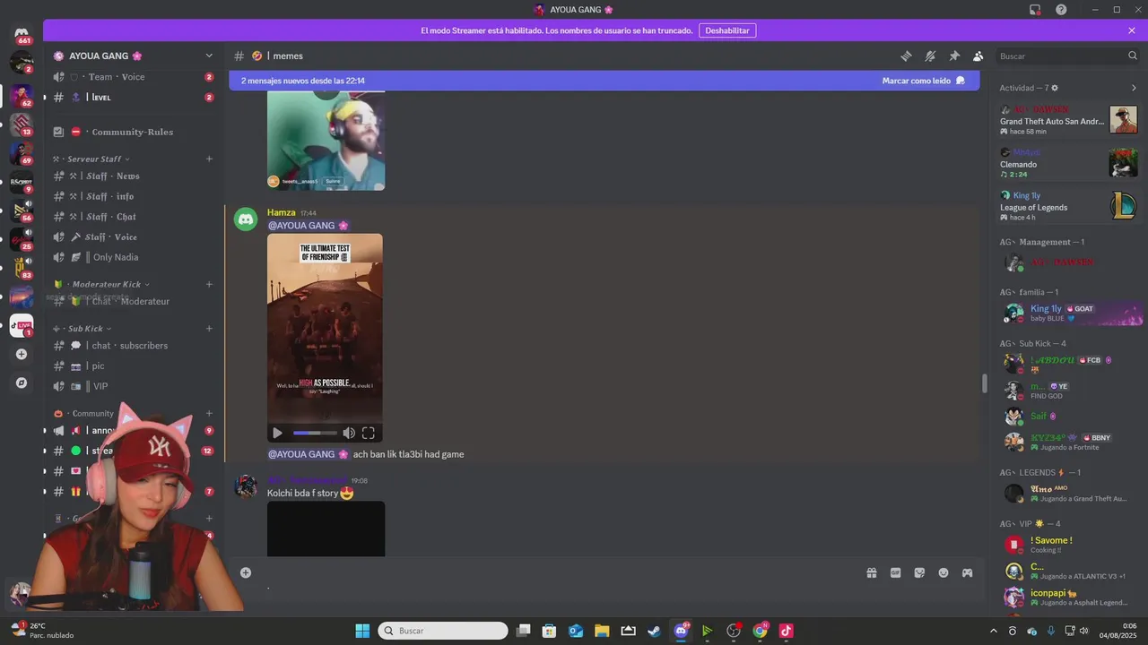The image size is (1148, 645).
Task: Click Marcar como leído
Action: tap(923, 81)
